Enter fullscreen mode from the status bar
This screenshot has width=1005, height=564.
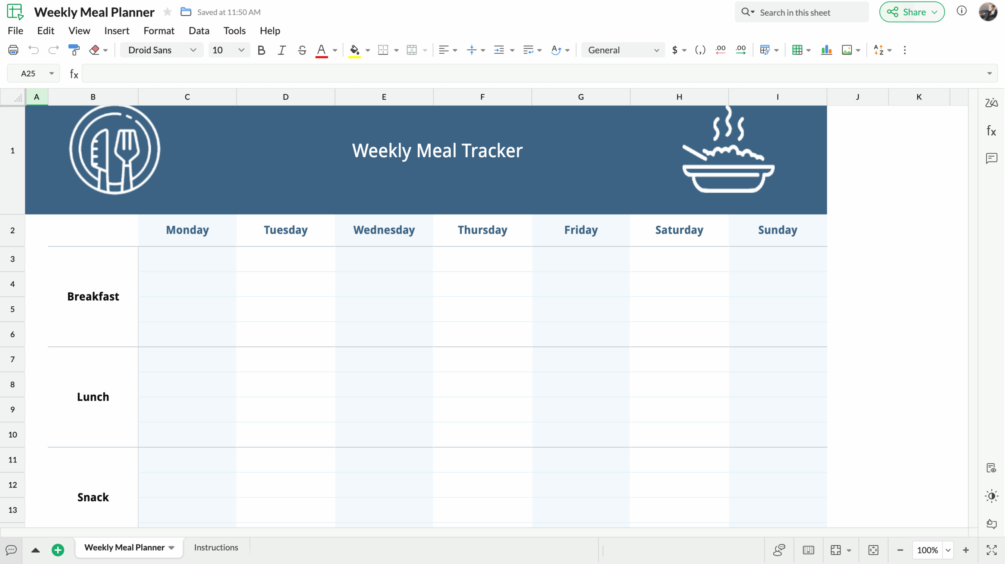coord(992,549)
